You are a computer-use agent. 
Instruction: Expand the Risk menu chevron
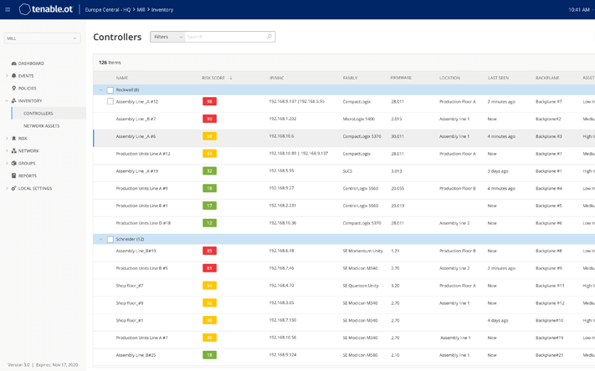(7, 139)
